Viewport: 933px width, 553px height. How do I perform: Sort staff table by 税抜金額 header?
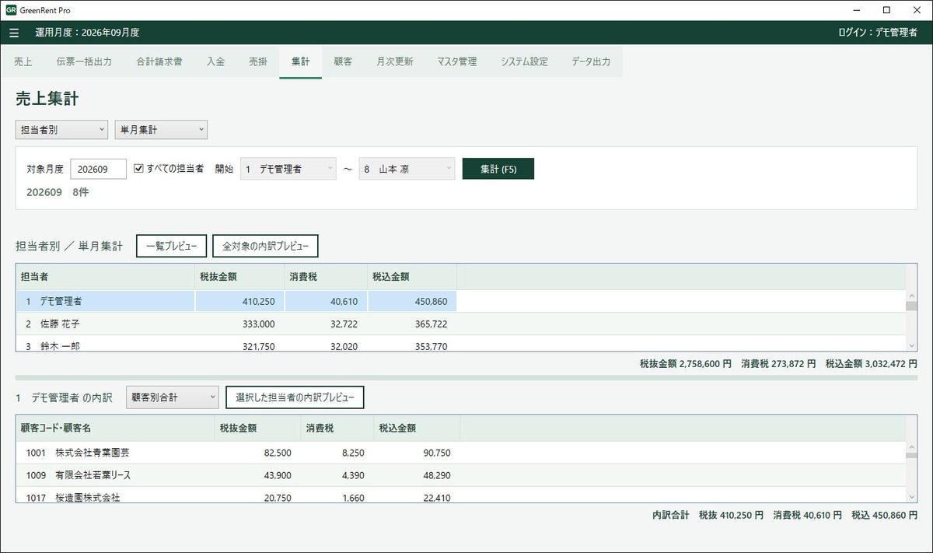tap(239, 276)
